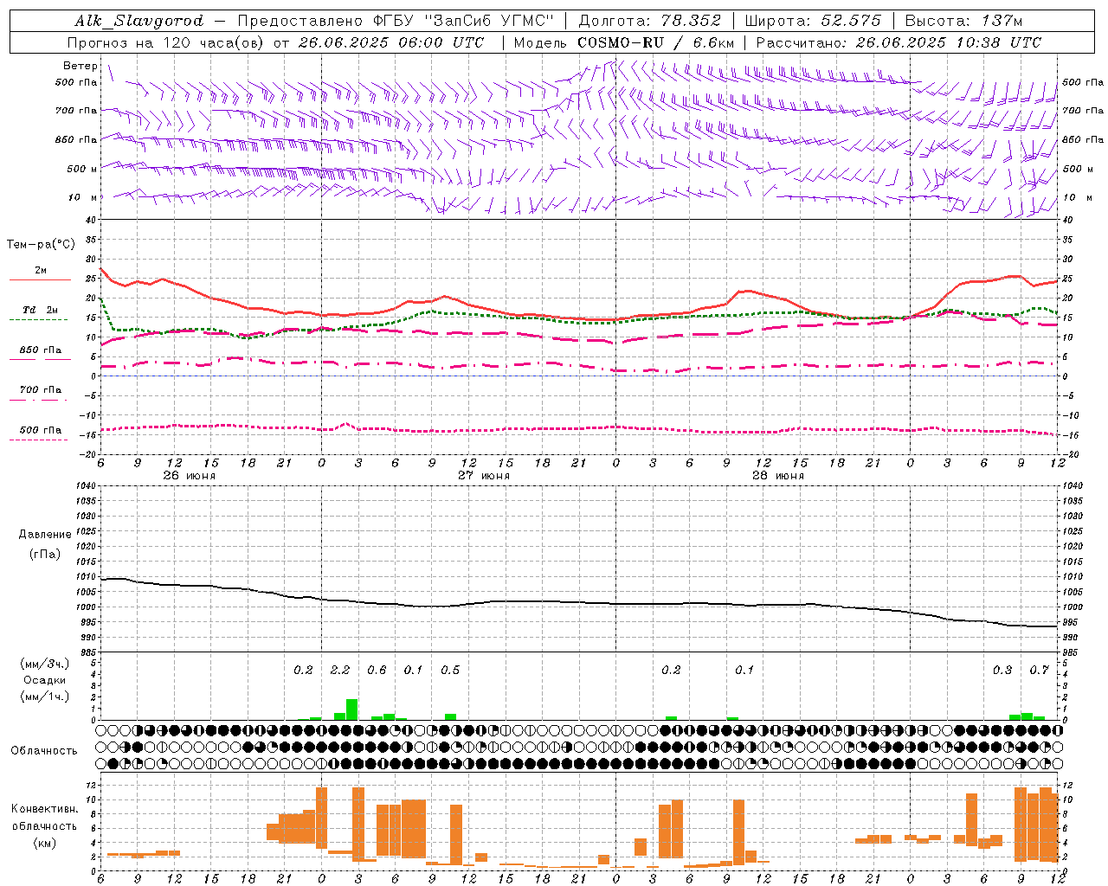
Task: Click the (мм/3ч.) precipitation unit label
Action: [45, 664]
